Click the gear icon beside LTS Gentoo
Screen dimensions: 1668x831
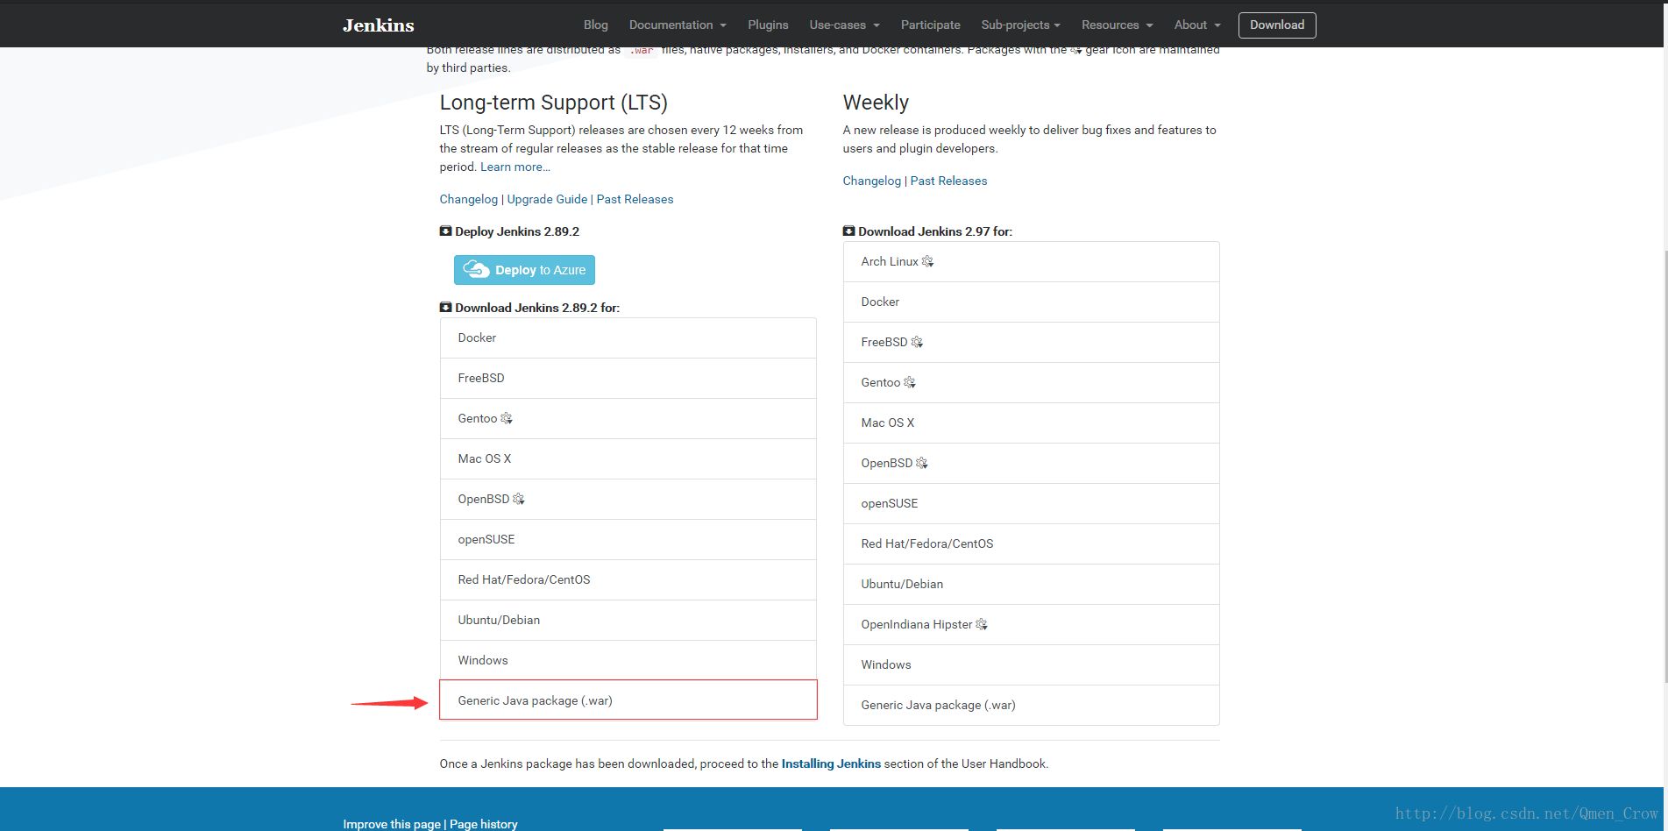pos(507,418)
